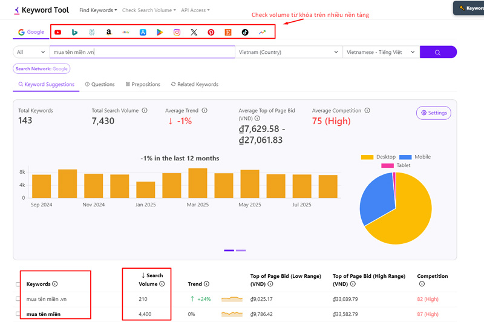Sort by the Search Volume column header
Viewport: 484px width, 322px height.
pyautogui.click(x=152, y=280)
